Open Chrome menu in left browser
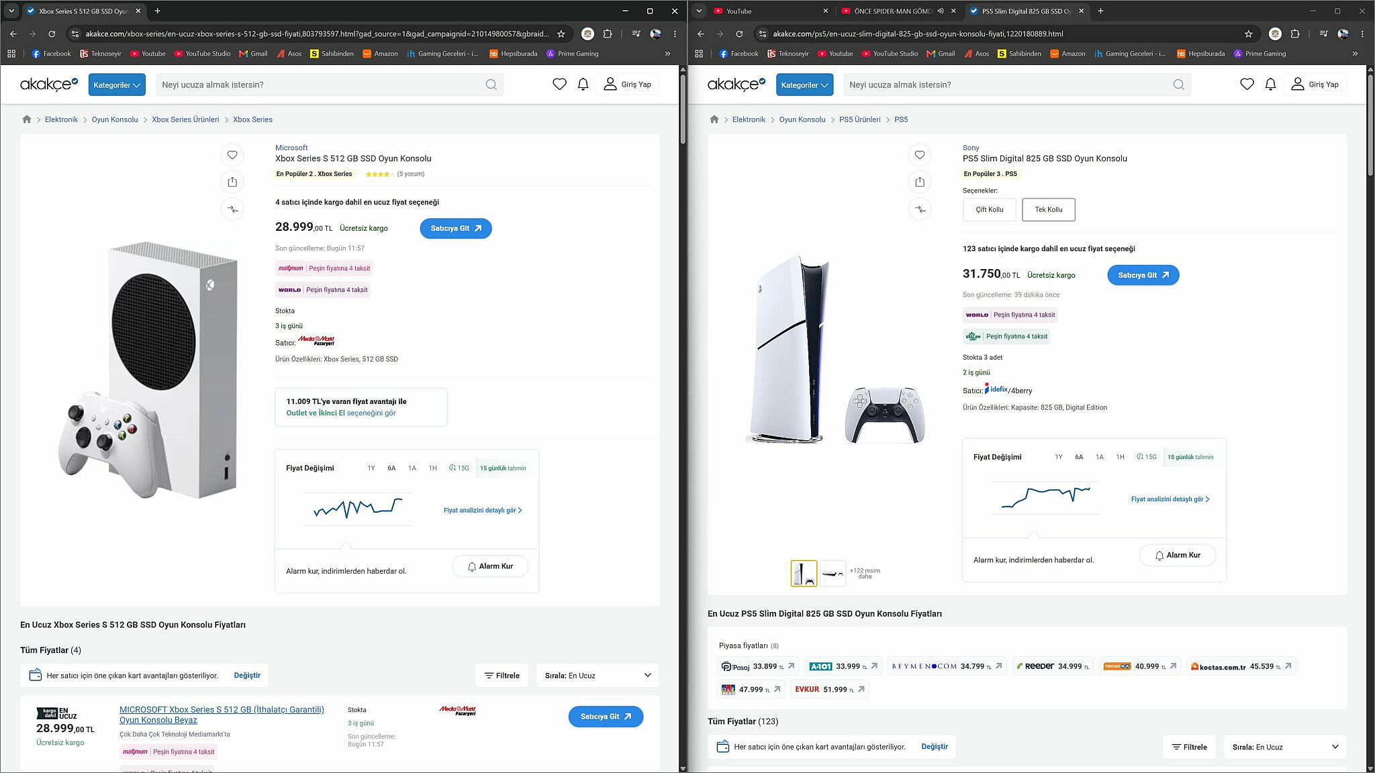Viewport: 1375px width, 773px height. (x=675, y=34)
